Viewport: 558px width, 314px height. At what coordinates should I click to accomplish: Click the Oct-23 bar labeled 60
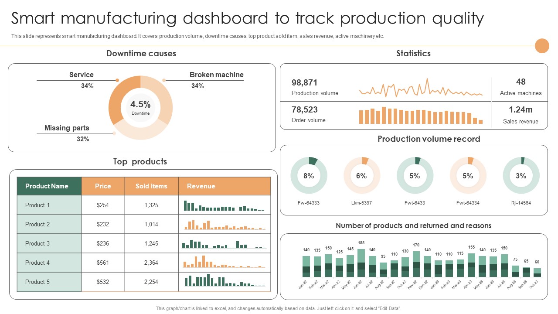point(537,273)
